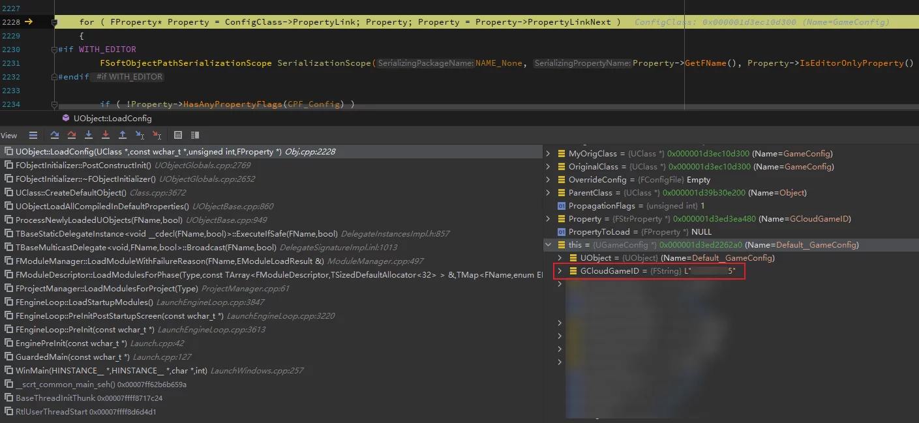The height and width of the screenshot is (423, 919).
Task: Toggle the code fold marker on the #if WITH_EDITOR line
Action: [x=53, y=50]
